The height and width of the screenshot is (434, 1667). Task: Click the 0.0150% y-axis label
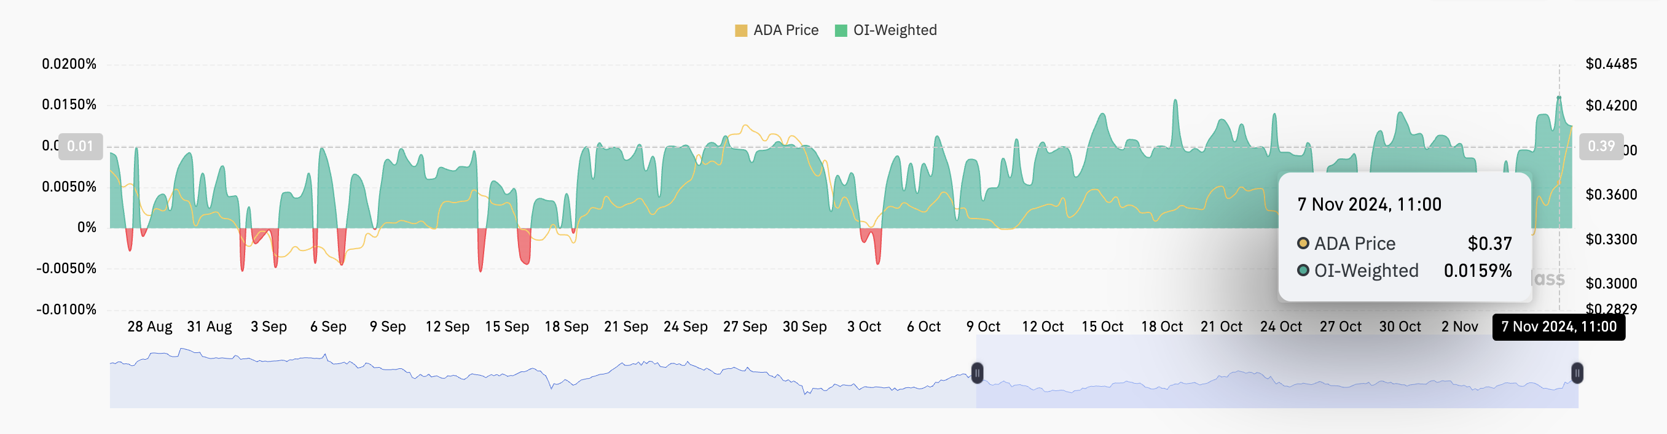(69, 105)
